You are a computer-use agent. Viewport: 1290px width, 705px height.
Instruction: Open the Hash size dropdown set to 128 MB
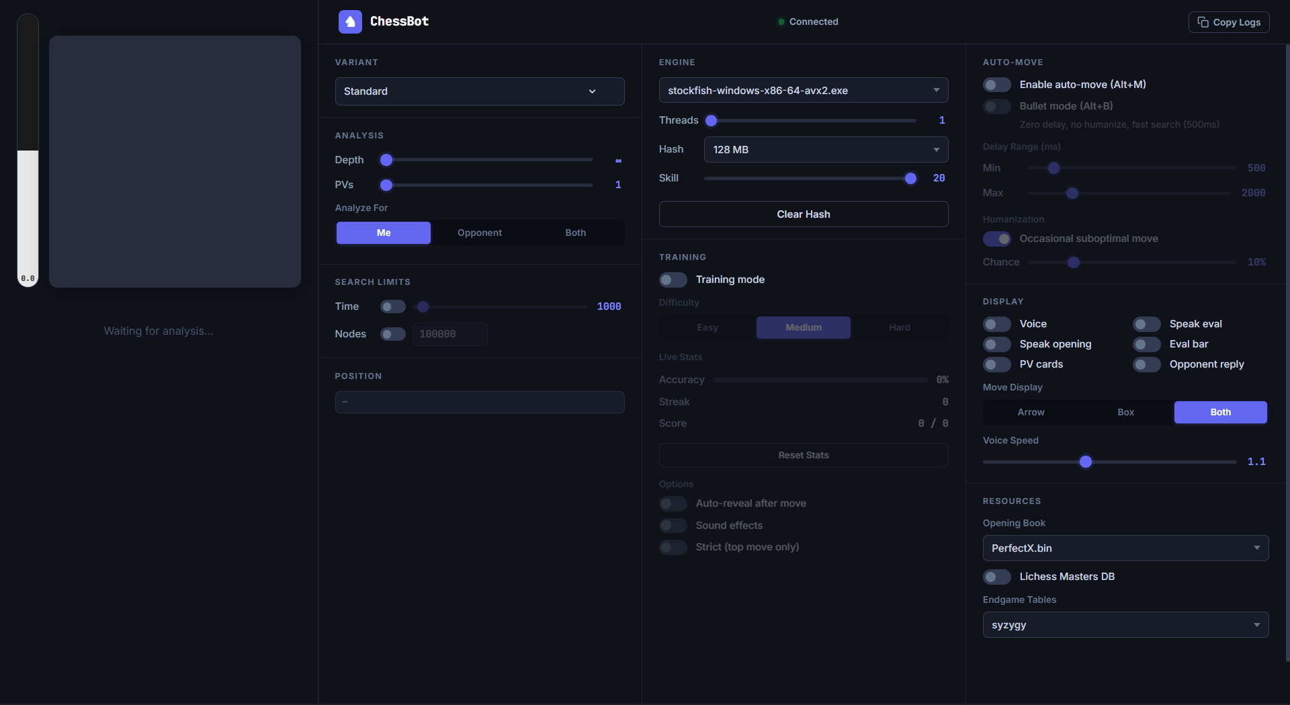point(826,149)
